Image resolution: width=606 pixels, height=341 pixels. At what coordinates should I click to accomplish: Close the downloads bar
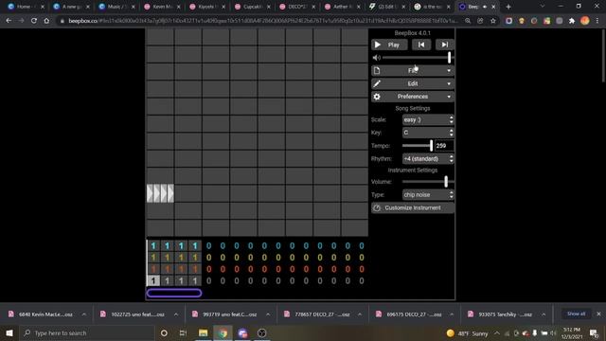pyautogui.click(x=598, y=314)
